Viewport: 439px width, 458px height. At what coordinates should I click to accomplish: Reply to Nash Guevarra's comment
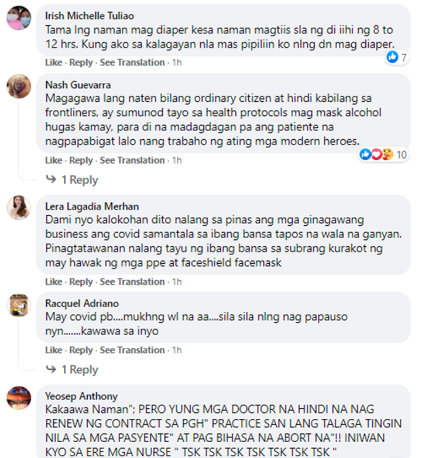81,160
